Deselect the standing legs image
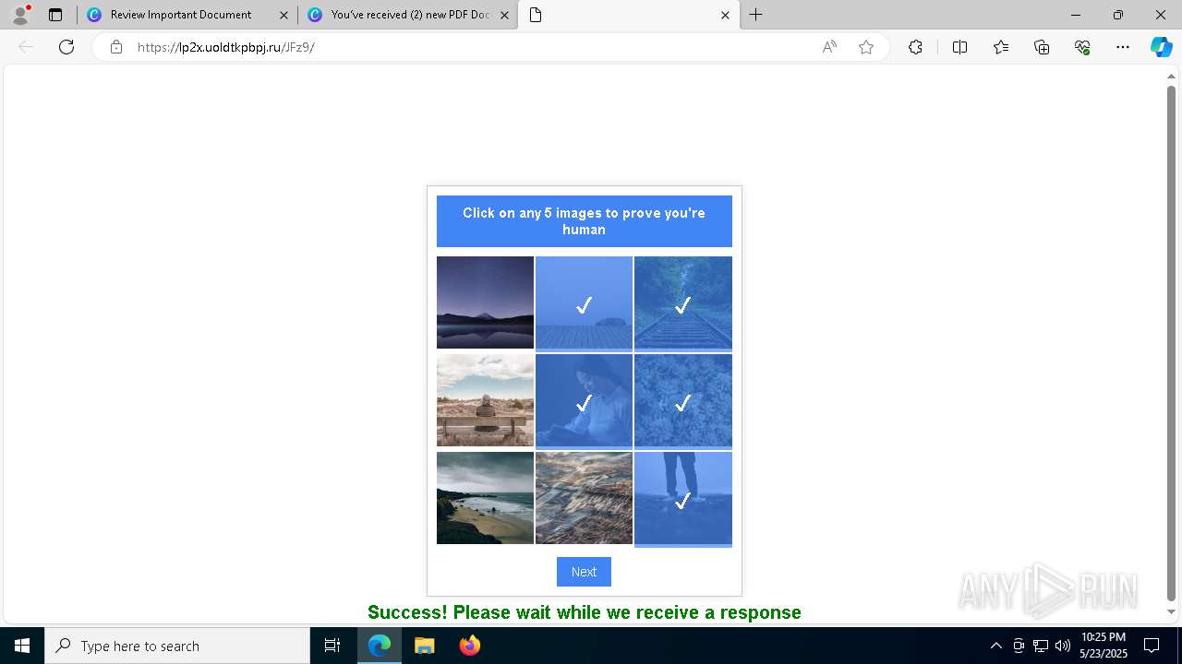 tap(683, 498)
